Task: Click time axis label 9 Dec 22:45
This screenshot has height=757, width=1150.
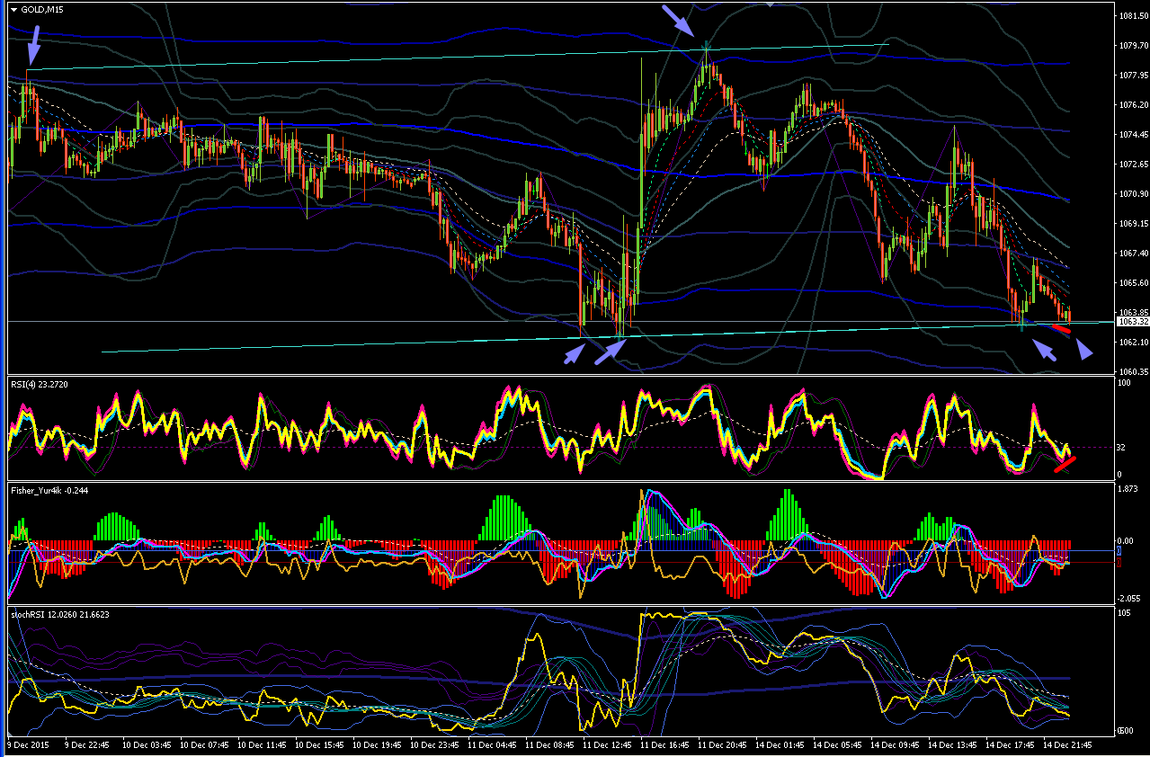Action: point(88,745)
